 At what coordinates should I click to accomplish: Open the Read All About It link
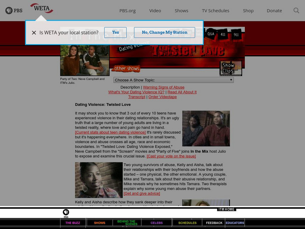click(x=182, y=92)
